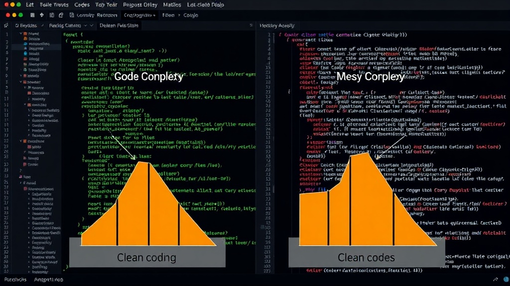
Task: Click the save-style disk icon in the toolbar
Action: pyautogui.click(x=52, y=15)
